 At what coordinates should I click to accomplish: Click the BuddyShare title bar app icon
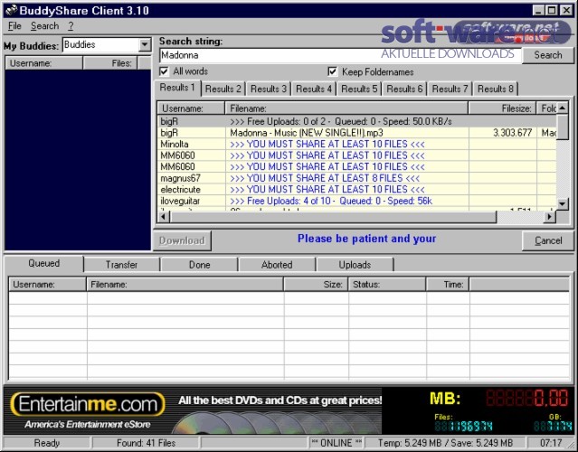tap(11, 10)
